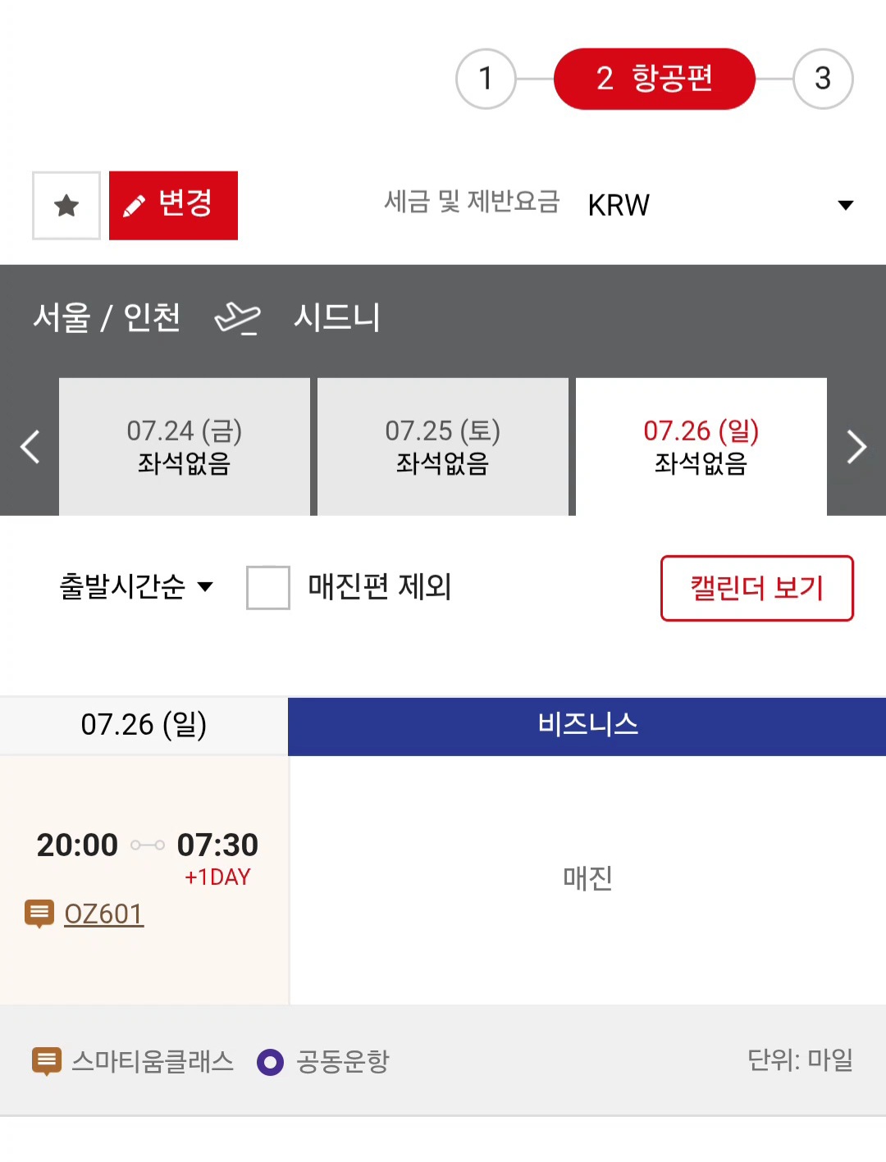Click the 매진 sold-out cell
This screenshot has width=886, height=1162.
tap(587, 880)
